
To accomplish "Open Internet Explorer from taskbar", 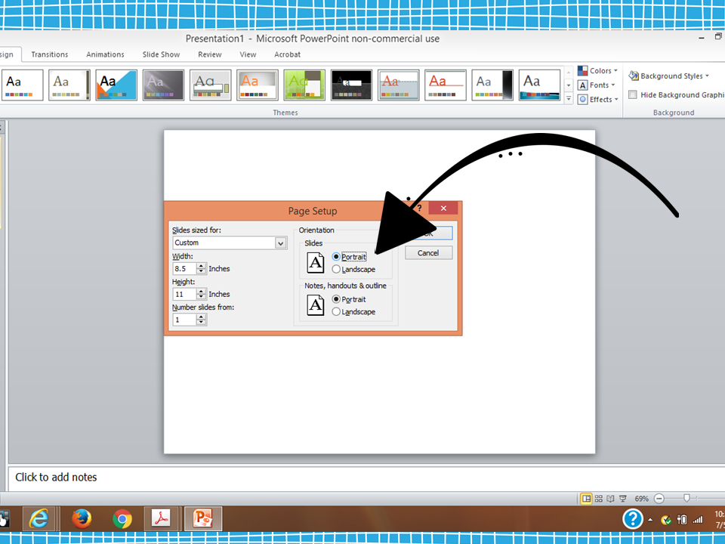I will coord(39,518).
